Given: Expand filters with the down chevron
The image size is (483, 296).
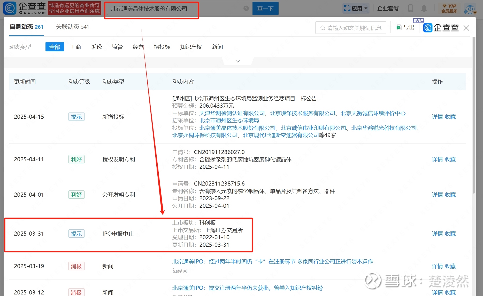Looking at the screenshot, I should [238, 61].
